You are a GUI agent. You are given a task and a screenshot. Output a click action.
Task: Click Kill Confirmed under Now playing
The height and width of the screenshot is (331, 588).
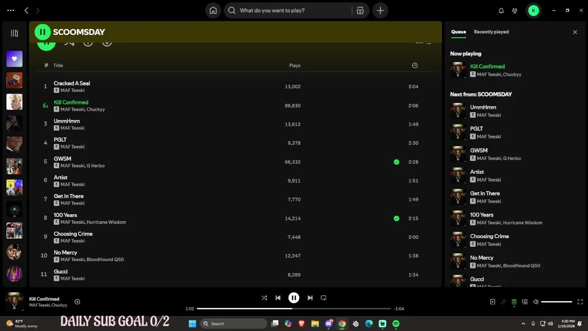(487, 66)
